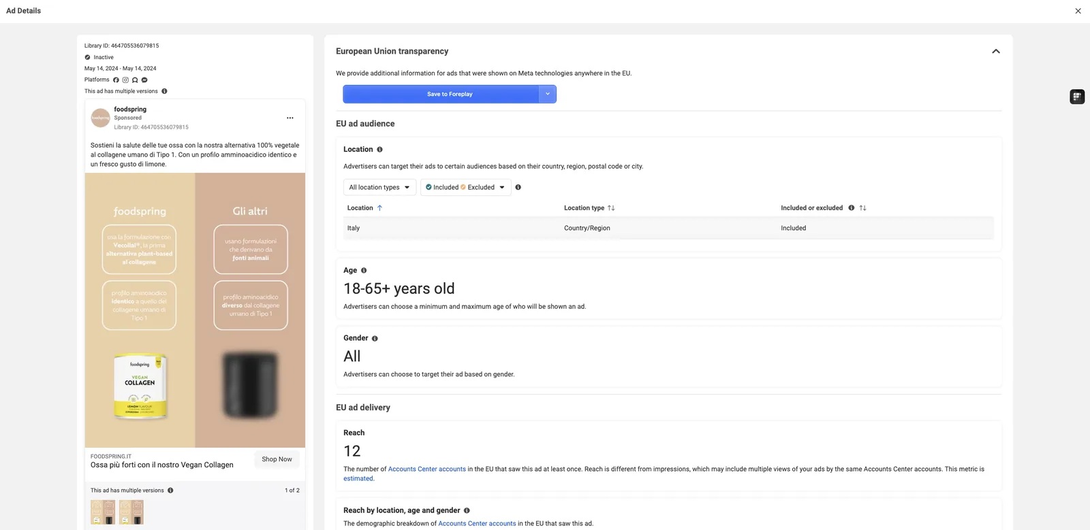Show info for the Location section heading
The height and width of the screenshot is (530, 1090).
coord(379,150)
